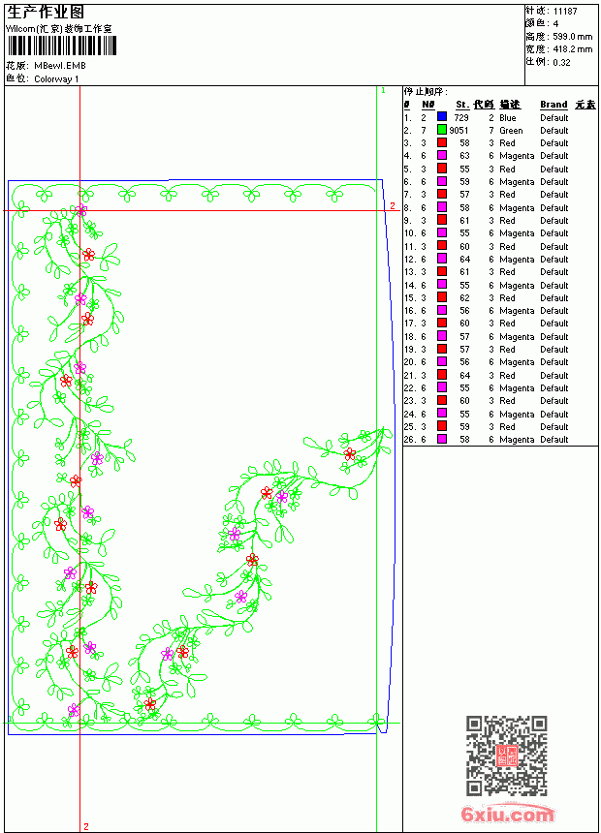Click the red marker 2 near top right
Screen dimensions: 601x833
(x=393, y=205)
